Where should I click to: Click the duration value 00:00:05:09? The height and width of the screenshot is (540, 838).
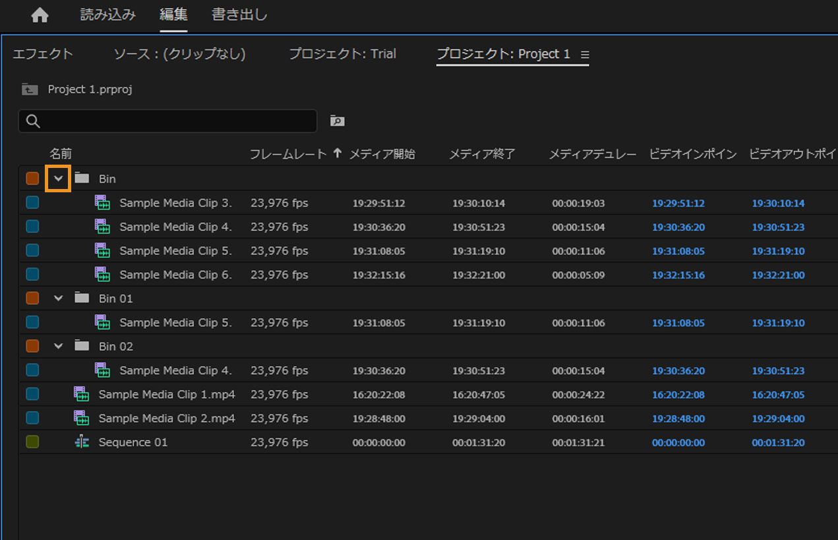(x=578, y=275)
